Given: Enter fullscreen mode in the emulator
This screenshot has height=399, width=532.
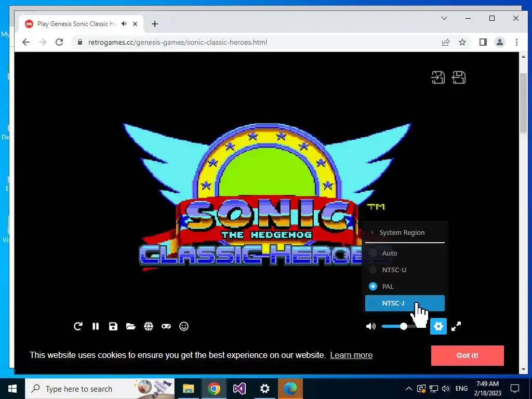Looking at the screenshot, I should (x=456, y=326).
